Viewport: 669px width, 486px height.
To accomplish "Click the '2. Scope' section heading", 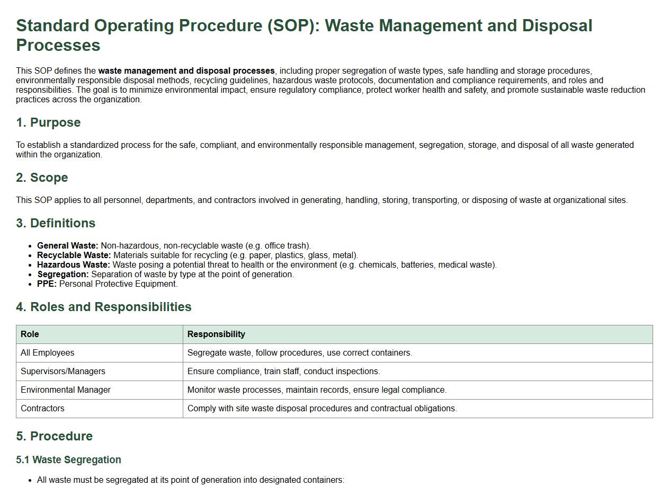I will click(x=42, y=178).
